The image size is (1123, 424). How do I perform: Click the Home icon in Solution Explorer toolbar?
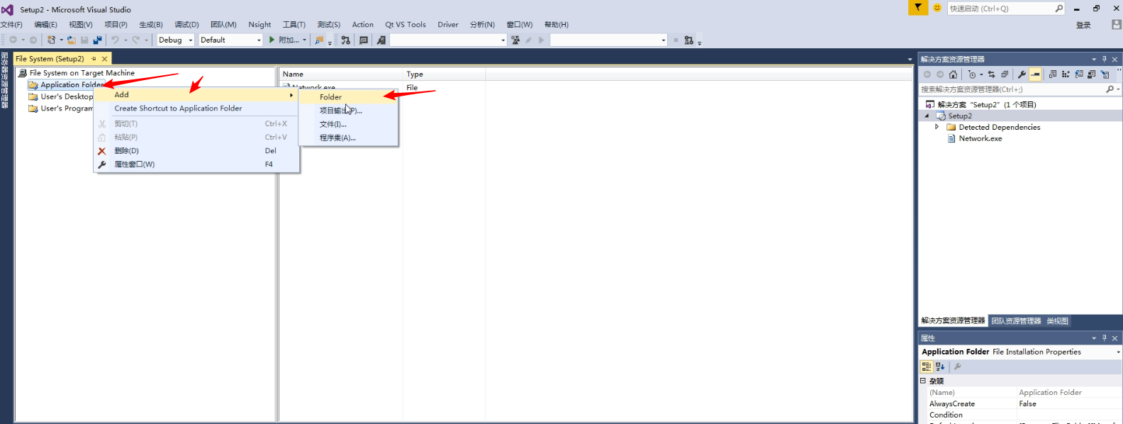[x=953, y=74]
